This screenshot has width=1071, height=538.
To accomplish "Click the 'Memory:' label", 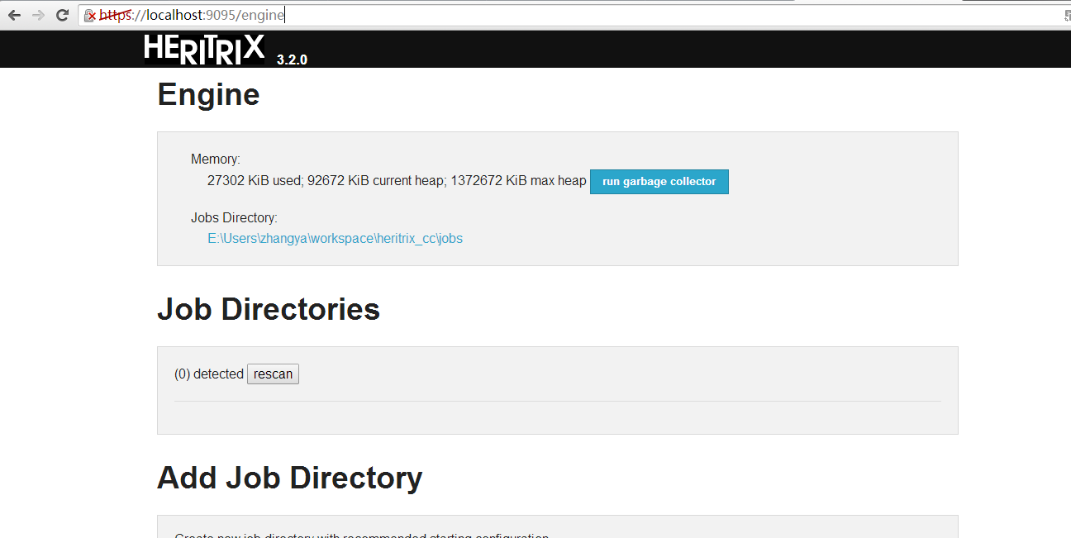I will [216, 159].
